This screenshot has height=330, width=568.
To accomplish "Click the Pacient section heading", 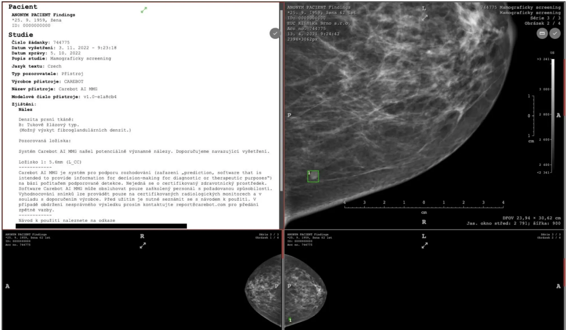I will click(x=23, y=7).
